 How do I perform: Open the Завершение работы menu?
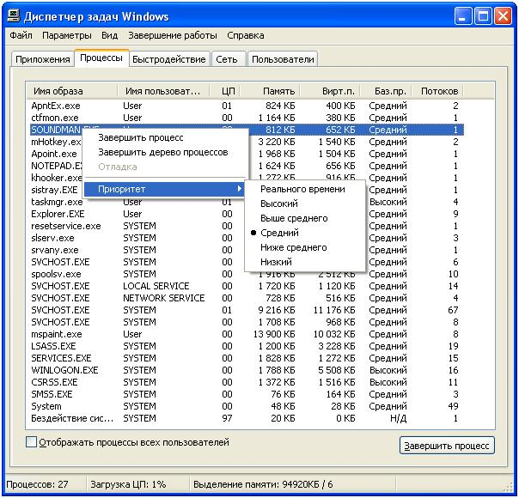173,35
